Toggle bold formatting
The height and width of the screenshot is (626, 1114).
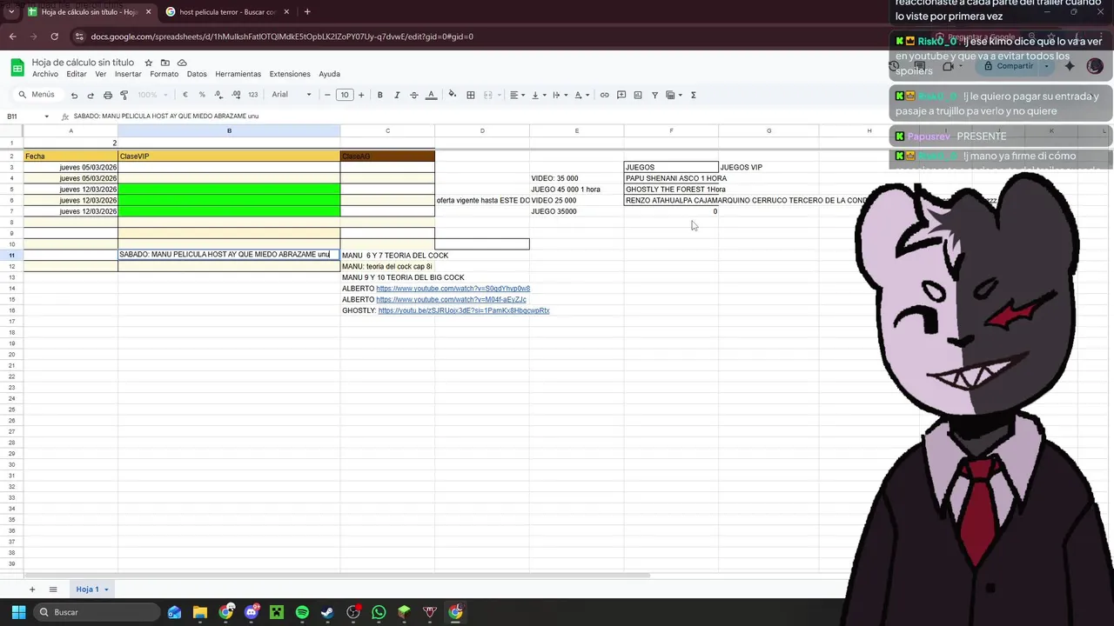(x=380, y=95)
